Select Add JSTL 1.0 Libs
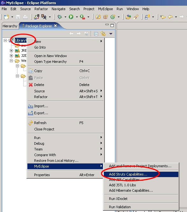 [x=141, y=185]
